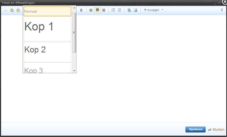This screenshot has height=137, width=227.
Task: Click the copy icon in toolbar
Action: 6,10
